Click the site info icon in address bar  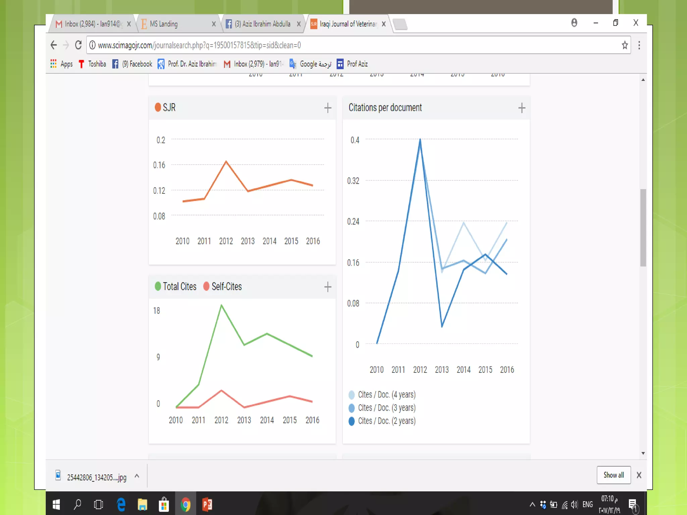92,45
